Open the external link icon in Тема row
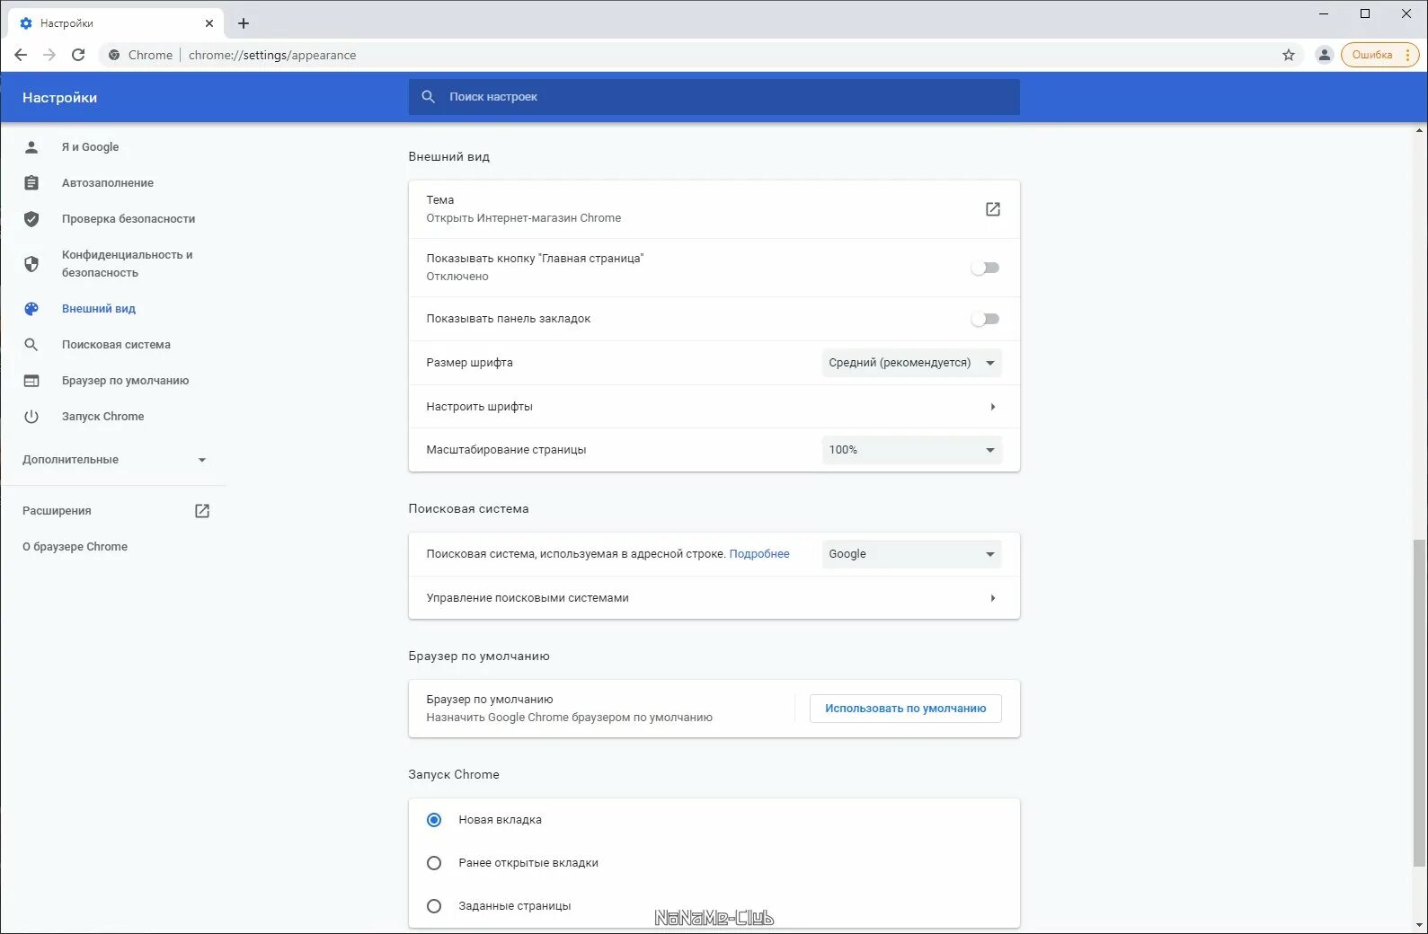Viewport: 1428px width, 934px height. pos(993,209)
